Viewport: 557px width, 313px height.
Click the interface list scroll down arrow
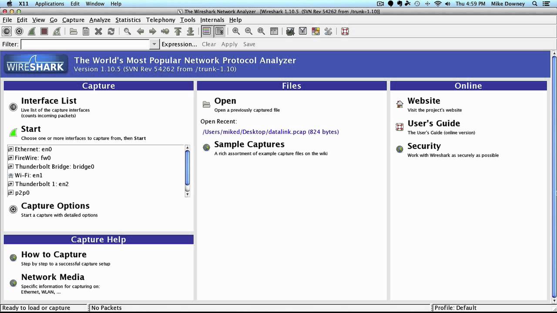(187, 194)
